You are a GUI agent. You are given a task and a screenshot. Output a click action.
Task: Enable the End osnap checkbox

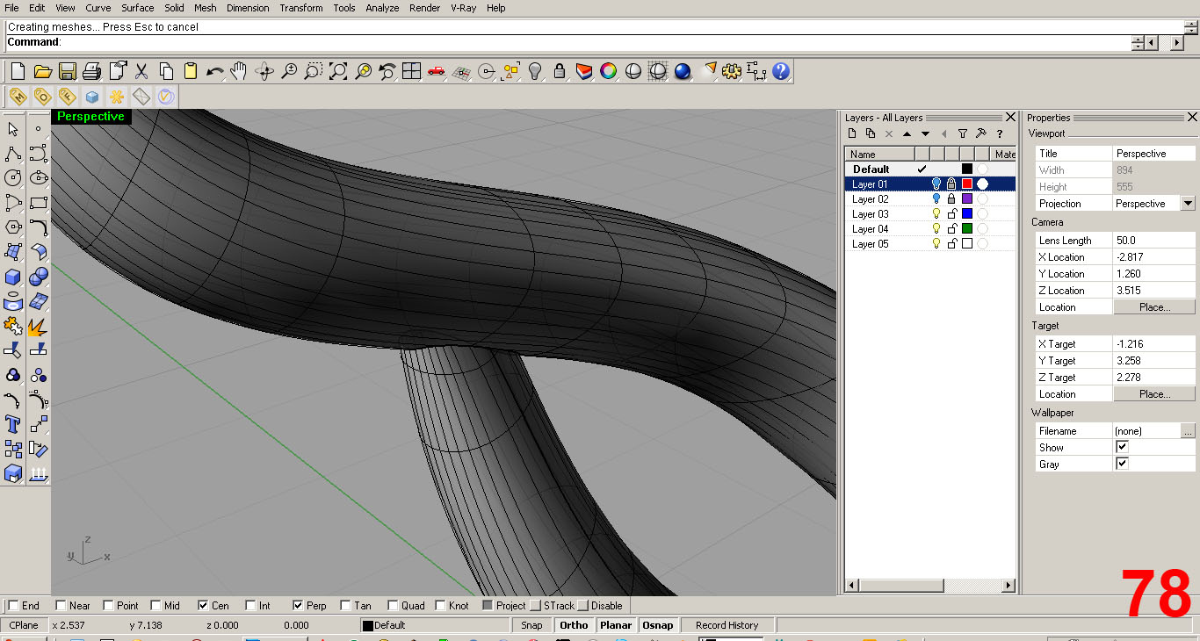tap(13, 605)
